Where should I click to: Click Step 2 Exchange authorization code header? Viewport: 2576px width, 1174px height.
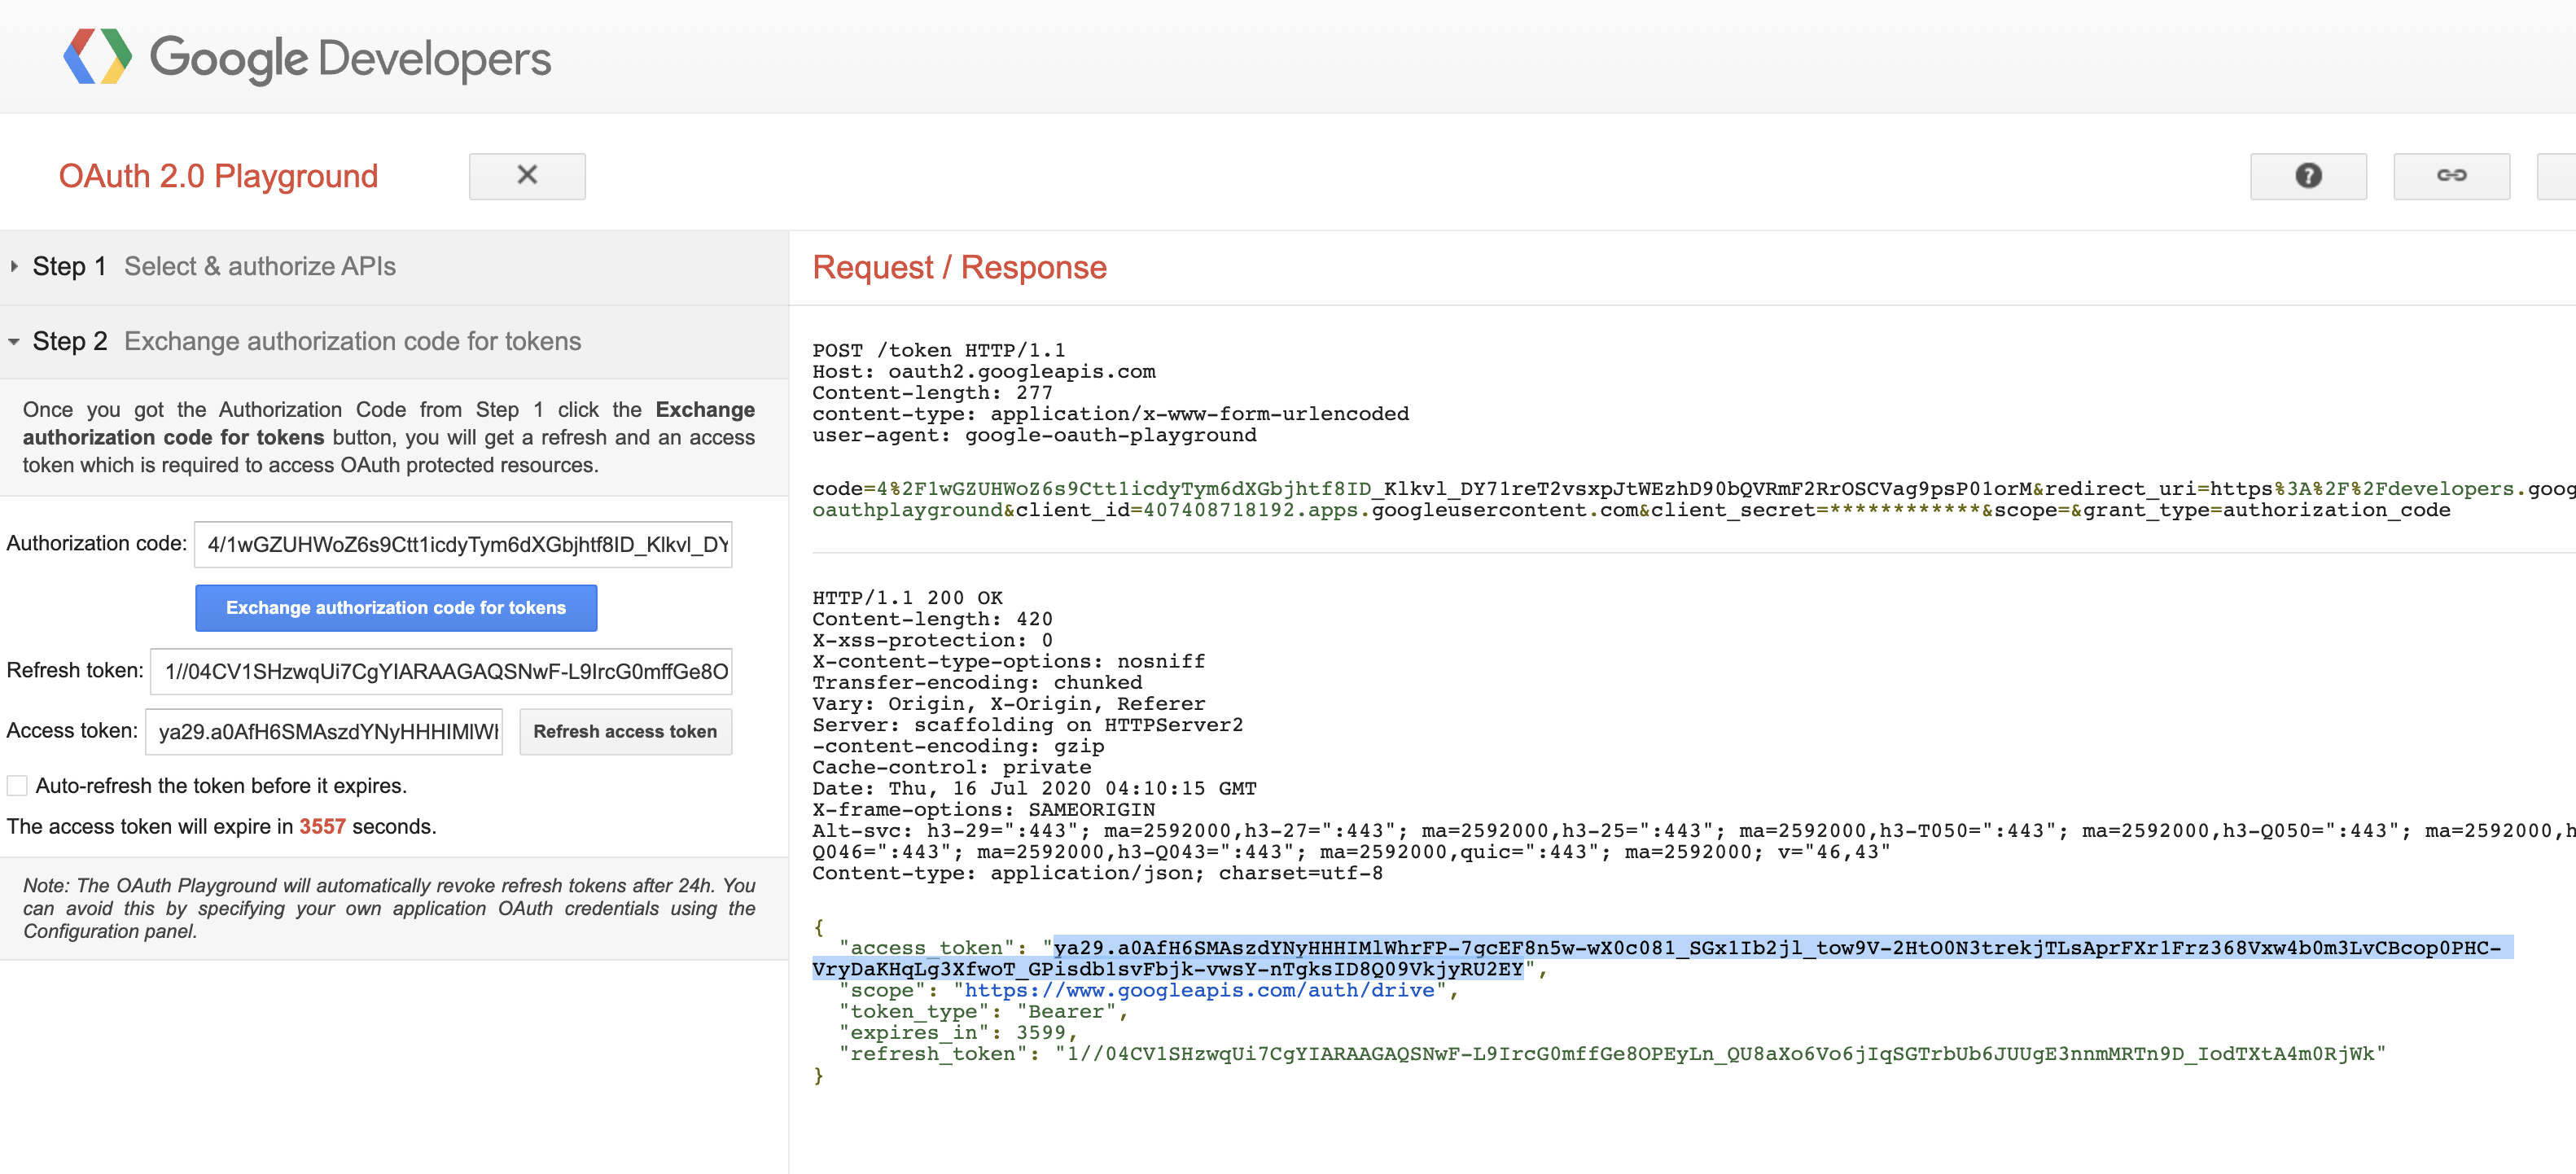[x=352, y=342]
